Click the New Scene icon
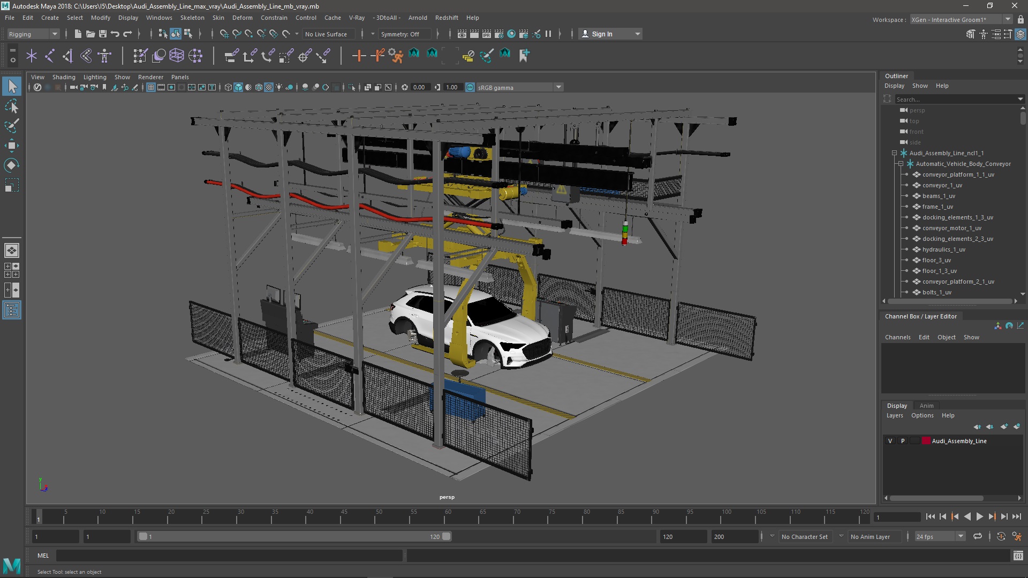Screen dimensions: 1028x578 (78, 34)
